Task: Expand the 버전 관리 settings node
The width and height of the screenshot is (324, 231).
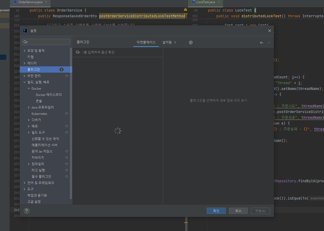Action: [24, 76]
